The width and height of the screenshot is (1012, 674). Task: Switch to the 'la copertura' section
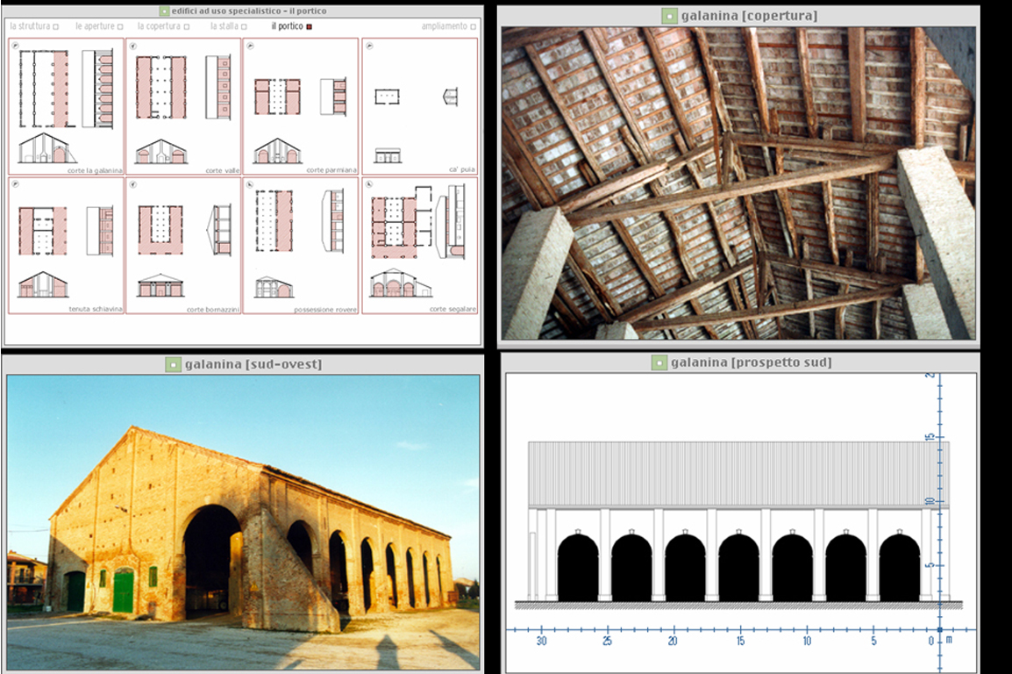(x=159, y=26)
